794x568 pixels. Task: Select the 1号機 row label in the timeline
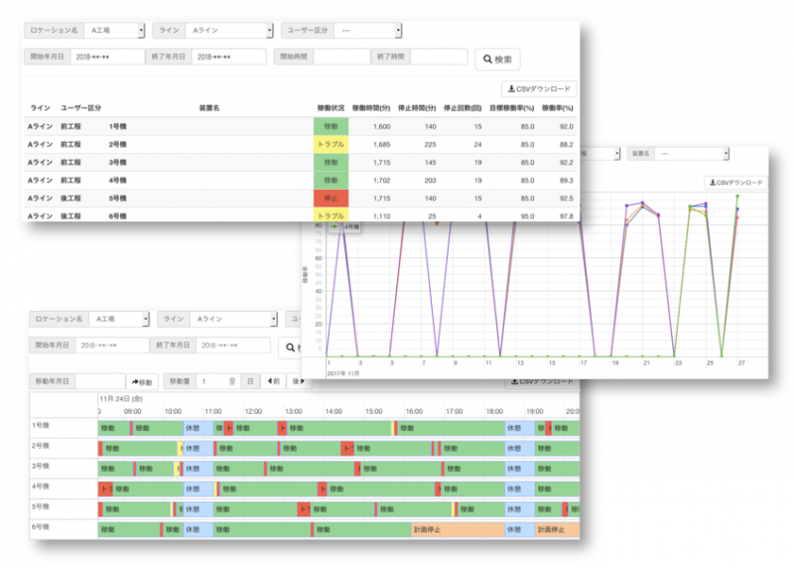click(41, 425)
